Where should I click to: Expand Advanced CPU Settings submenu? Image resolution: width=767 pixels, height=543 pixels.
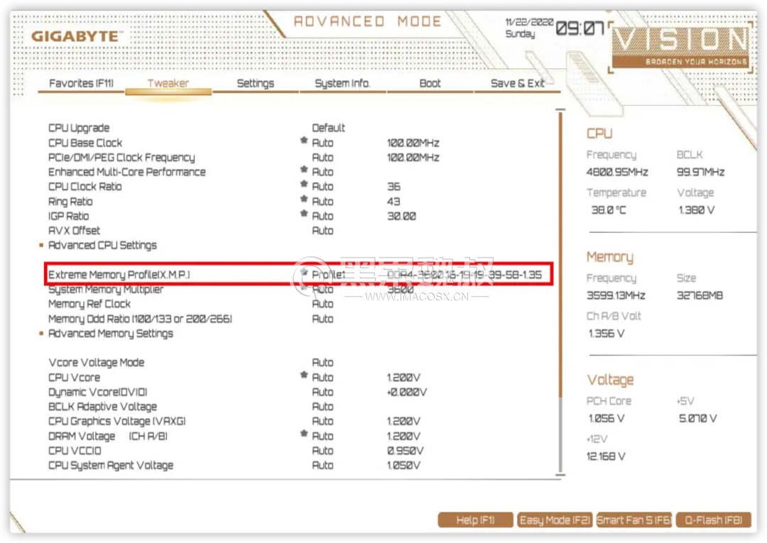[x=102, y=246]
